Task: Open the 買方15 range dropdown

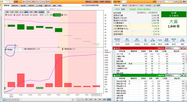Action: (x=179, y=48)
